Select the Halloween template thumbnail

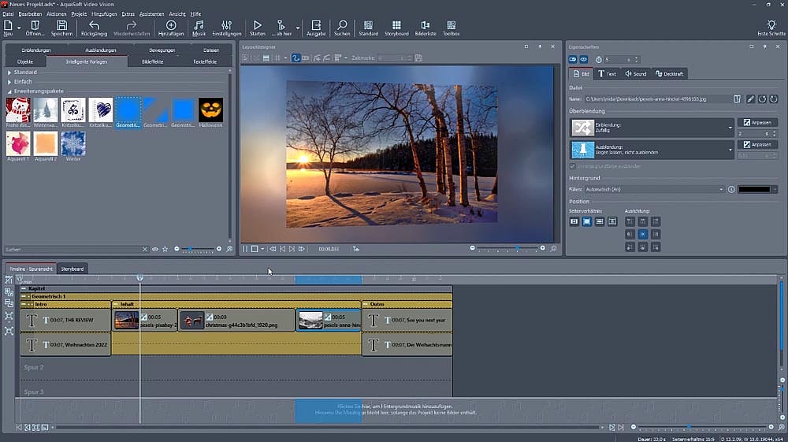click(x=210, y=111)
